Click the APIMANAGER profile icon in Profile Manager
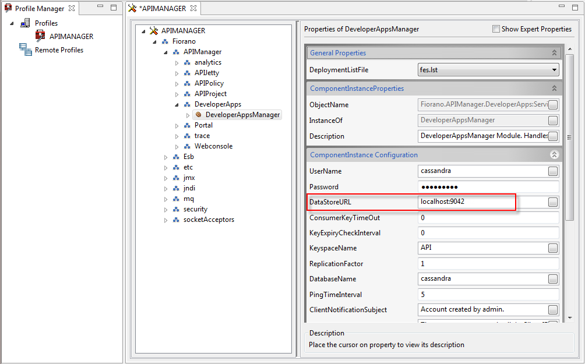 click(x=40, y=36)
